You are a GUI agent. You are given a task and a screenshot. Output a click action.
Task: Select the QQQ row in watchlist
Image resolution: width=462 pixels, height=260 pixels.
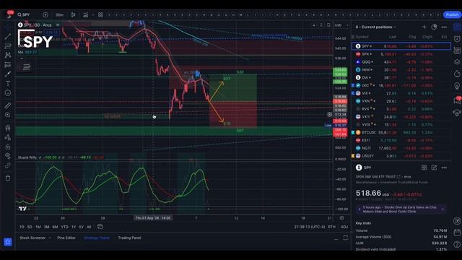[401, 62]
